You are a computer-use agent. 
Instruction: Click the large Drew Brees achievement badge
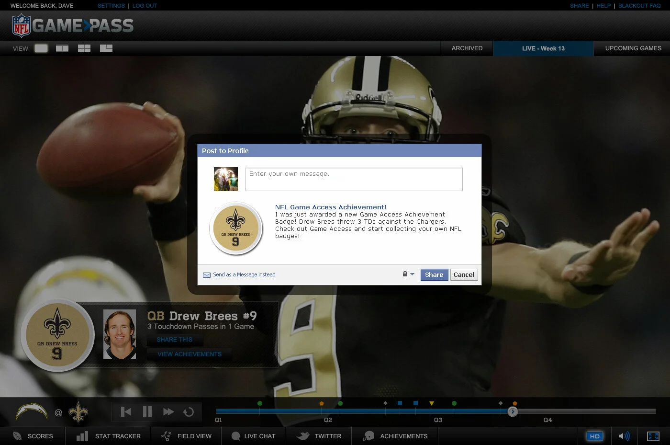click(x=57, y=335)
